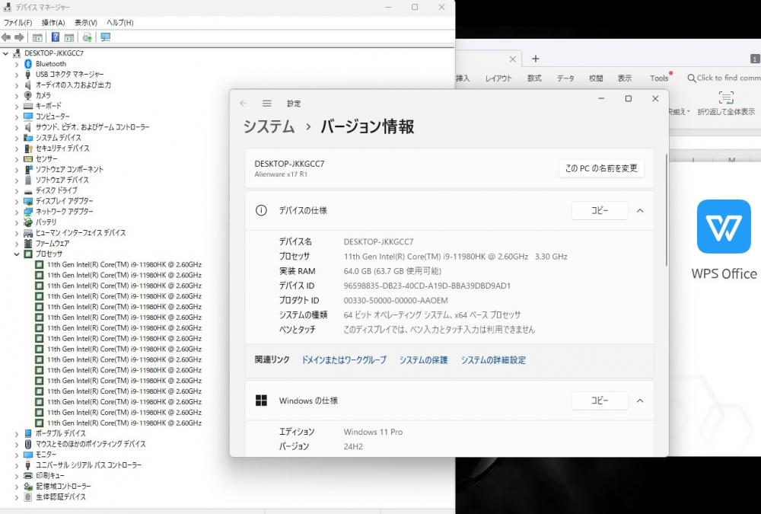Screen dimensions: 761x514
Task: Click the show/hide console tree toolbar icon
Action: click(37, 37)
